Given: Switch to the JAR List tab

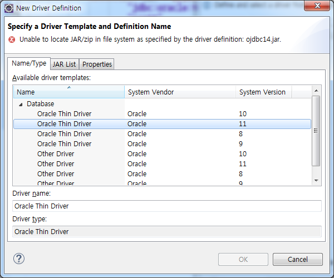Looking at the screenshot, I should coord(65,64).
